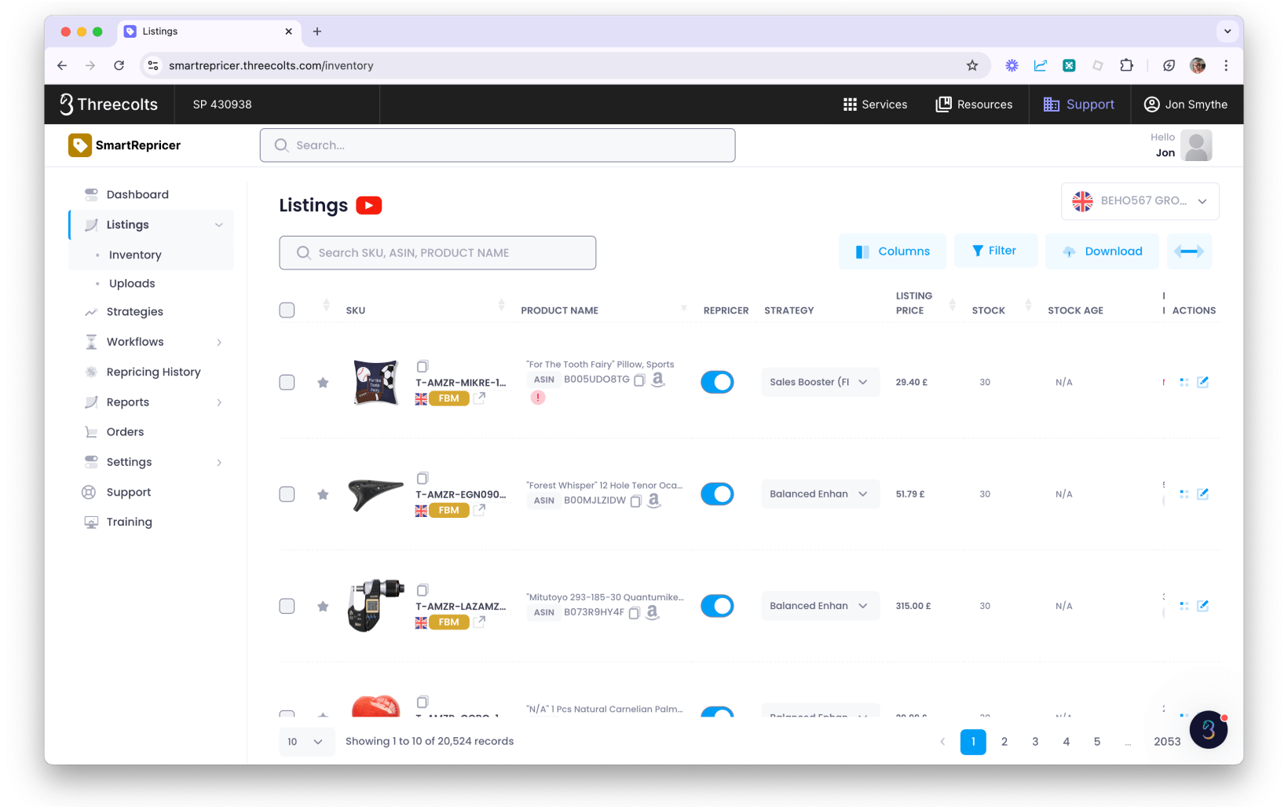Go to page 2053 of the listings
The height and width of the screenshot is (807, 1288).
pyautogui.click(x=1167, y=741)
